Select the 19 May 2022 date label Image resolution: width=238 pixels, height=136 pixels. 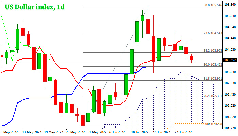tap(53, 132)
